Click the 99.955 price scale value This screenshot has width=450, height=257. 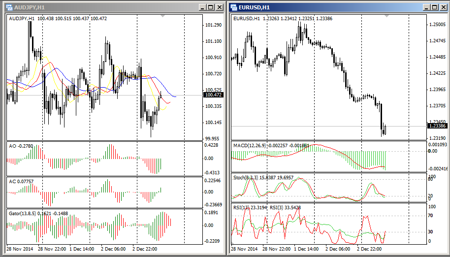(212, 139)
